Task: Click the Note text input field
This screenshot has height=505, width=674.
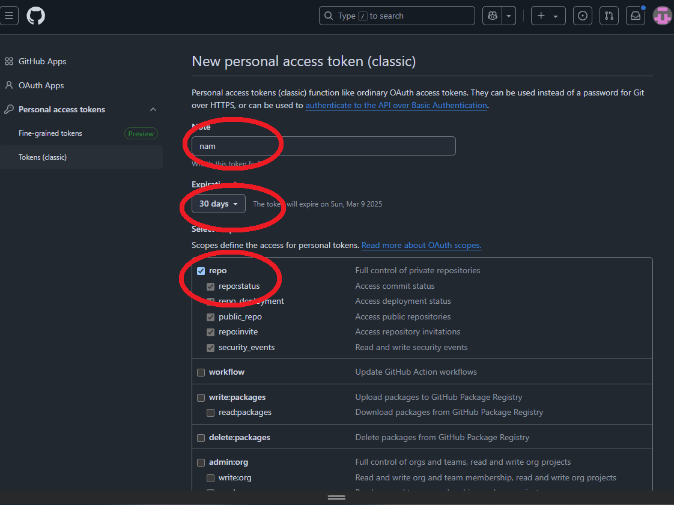Action: (x=323, y=146)
